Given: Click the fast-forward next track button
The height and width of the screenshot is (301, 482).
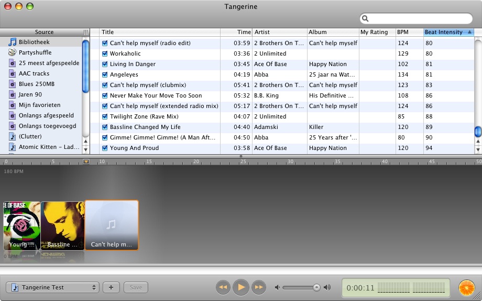Looking at the screenshot, I should pos(258,287).
